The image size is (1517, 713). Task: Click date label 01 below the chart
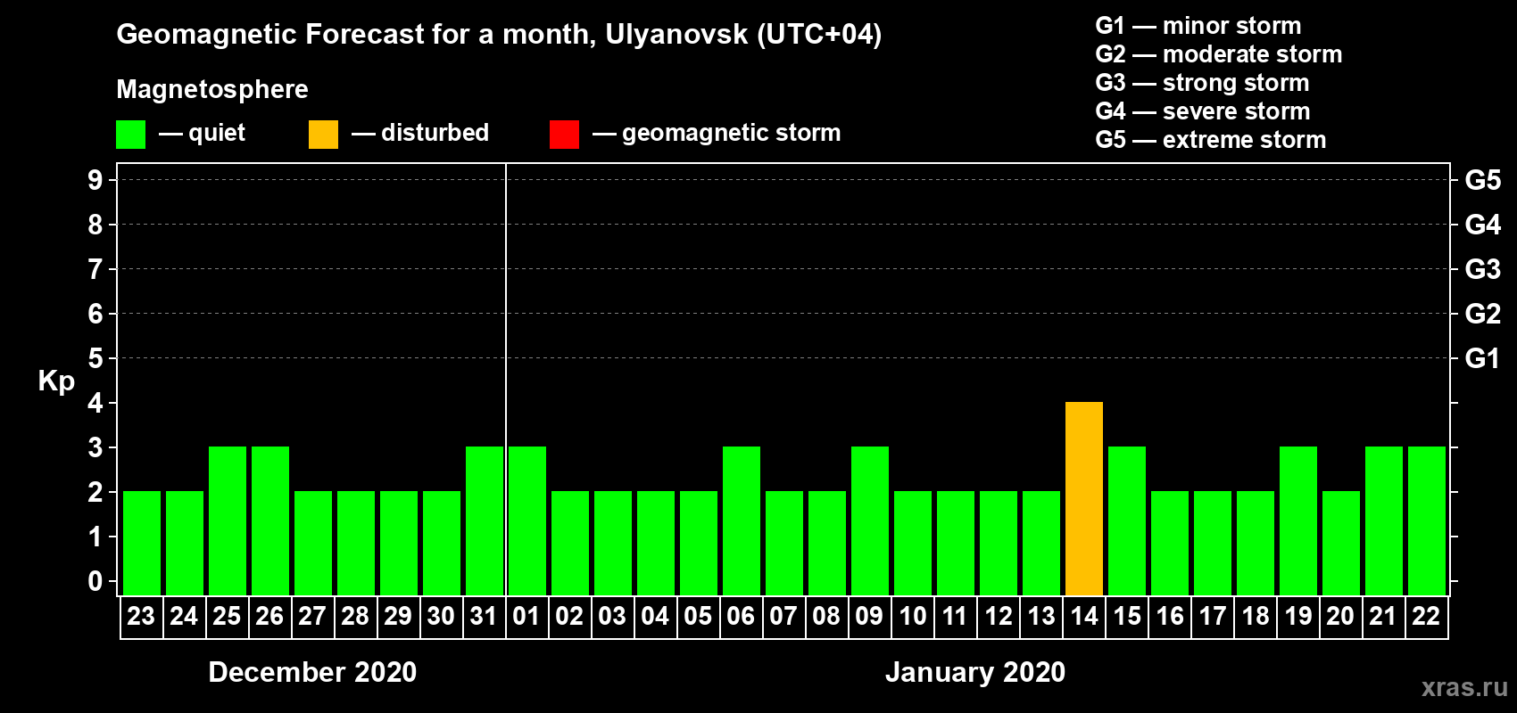coord(526,617)
